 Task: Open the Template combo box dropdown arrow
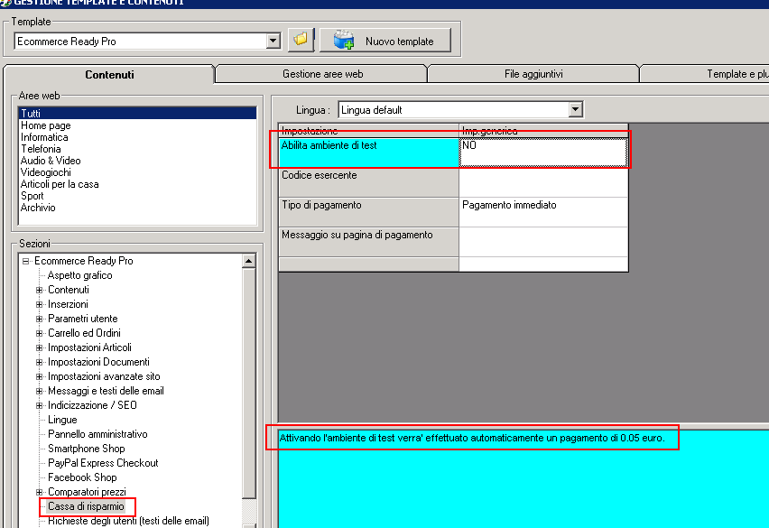tap(273, 42)
